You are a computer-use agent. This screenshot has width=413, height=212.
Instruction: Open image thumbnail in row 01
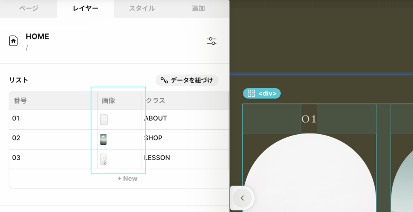click(104, 120)
